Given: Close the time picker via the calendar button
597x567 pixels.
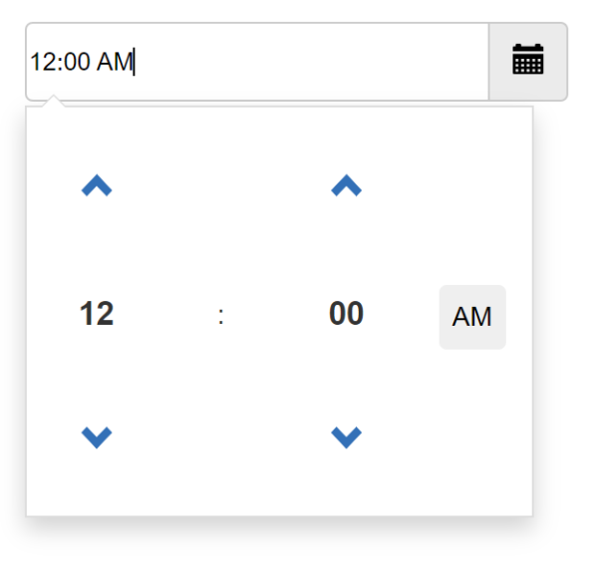Looking at the screenshot, I should coord(527,62).
